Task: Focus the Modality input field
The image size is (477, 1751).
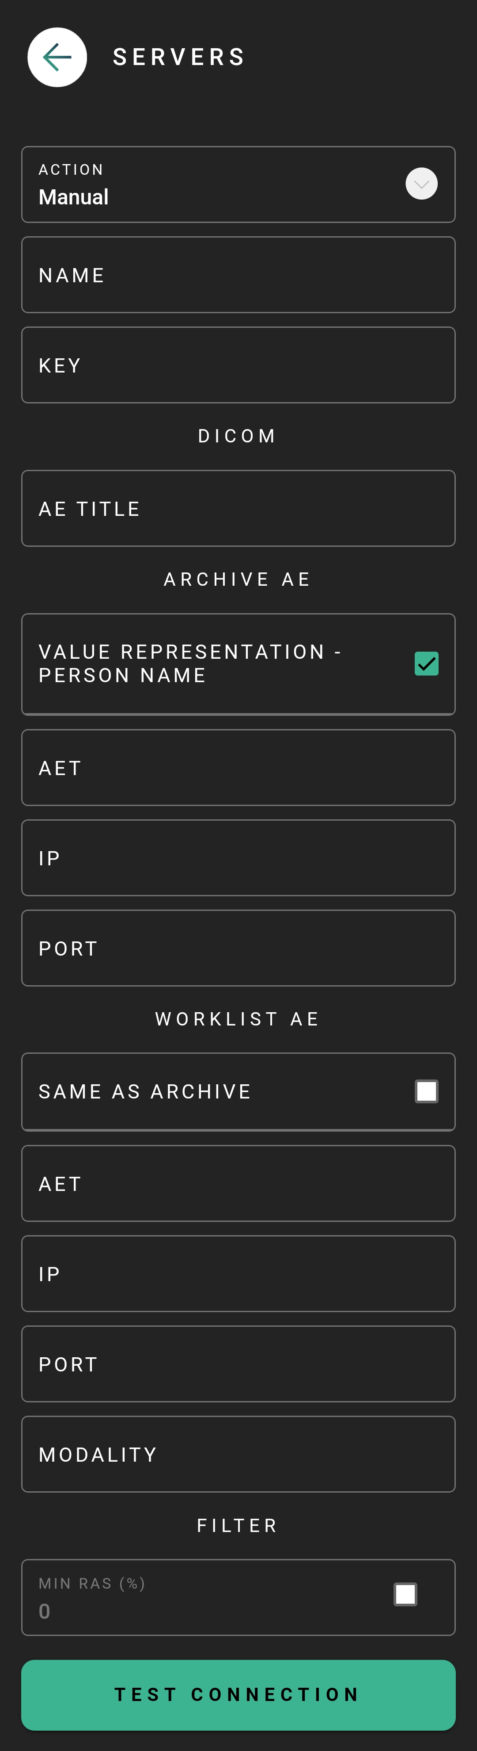Action: pos(238,1454)
